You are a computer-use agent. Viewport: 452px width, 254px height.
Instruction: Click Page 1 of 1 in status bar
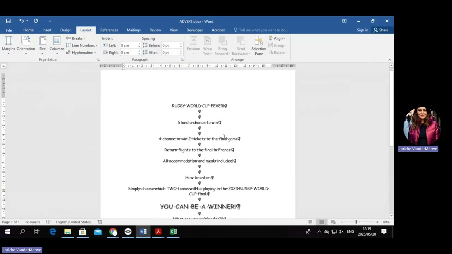point(11,222)
